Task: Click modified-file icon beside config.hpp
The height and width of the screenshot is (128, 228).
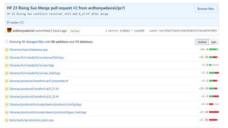Action: [6, 105]
